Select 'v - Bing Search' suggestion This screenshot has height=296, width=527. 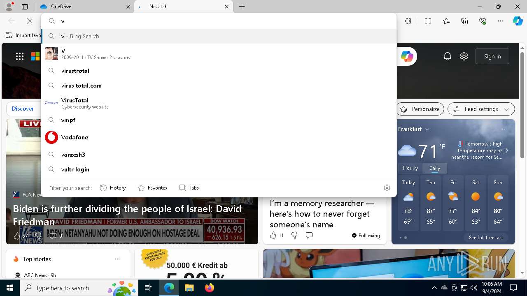[219, 36]
